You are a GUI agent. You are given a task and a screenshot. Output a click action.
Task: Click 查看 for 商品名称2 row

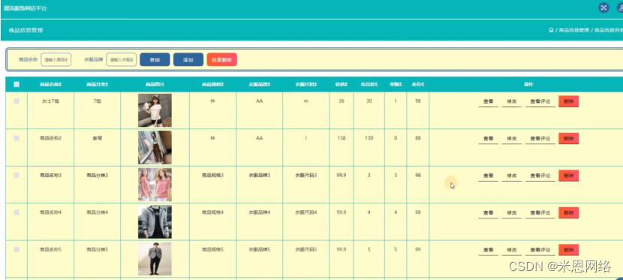tap(489, 139)
